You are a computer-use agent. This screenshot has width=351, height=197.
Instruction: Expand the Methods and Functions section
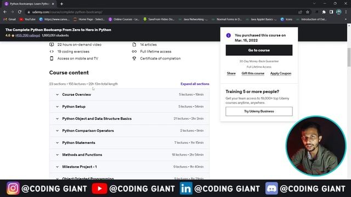tap(129, 155)
